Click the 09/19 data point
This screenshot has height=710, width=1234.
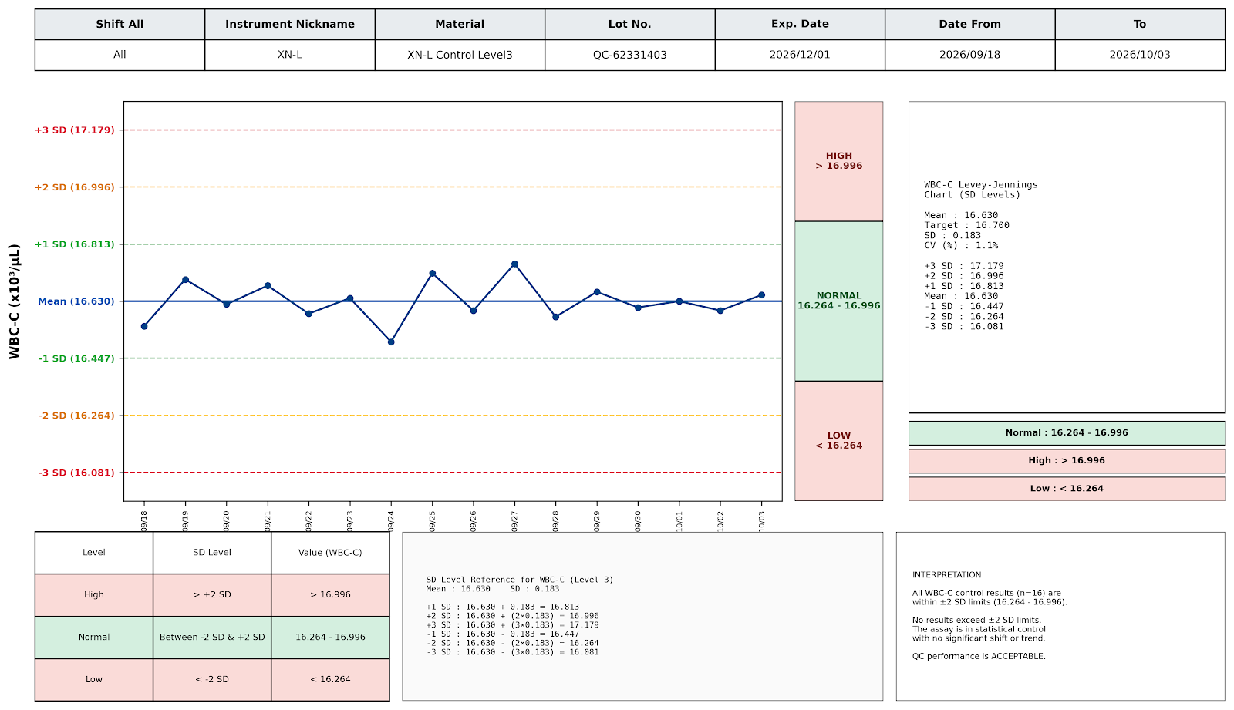tap(185, 279)
